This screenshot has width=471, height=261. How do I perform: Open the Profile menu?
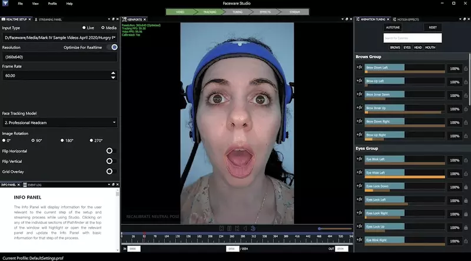click(52, 4)
